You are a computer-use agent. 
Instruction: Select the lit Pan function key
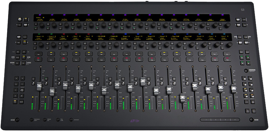pos(24,58)
